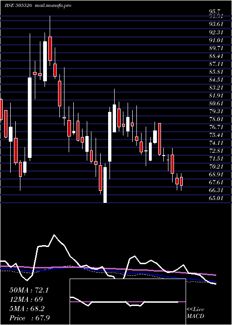
Task: Click the '12MA : 69' readout
Action: tap(26, 299)
